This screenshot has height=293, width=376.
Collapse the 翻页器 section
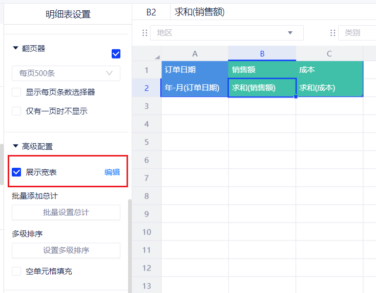pyautogui.click(x=15, y=48)
